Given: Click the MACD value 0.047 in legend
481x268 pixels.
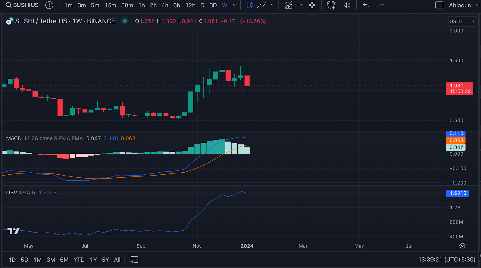Looking at the screenshot, I should point(93,138).
